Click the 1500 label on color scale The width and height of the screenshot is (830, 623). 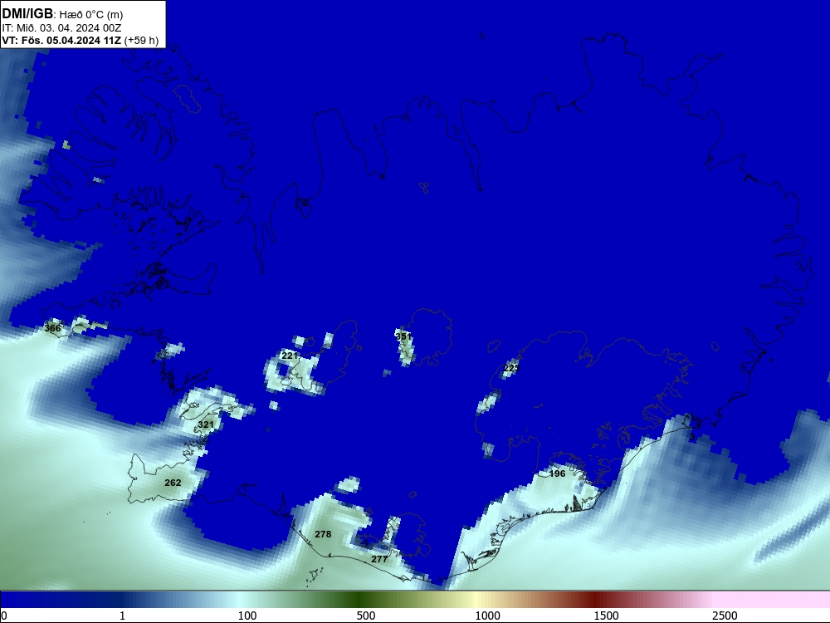[606, 616]
